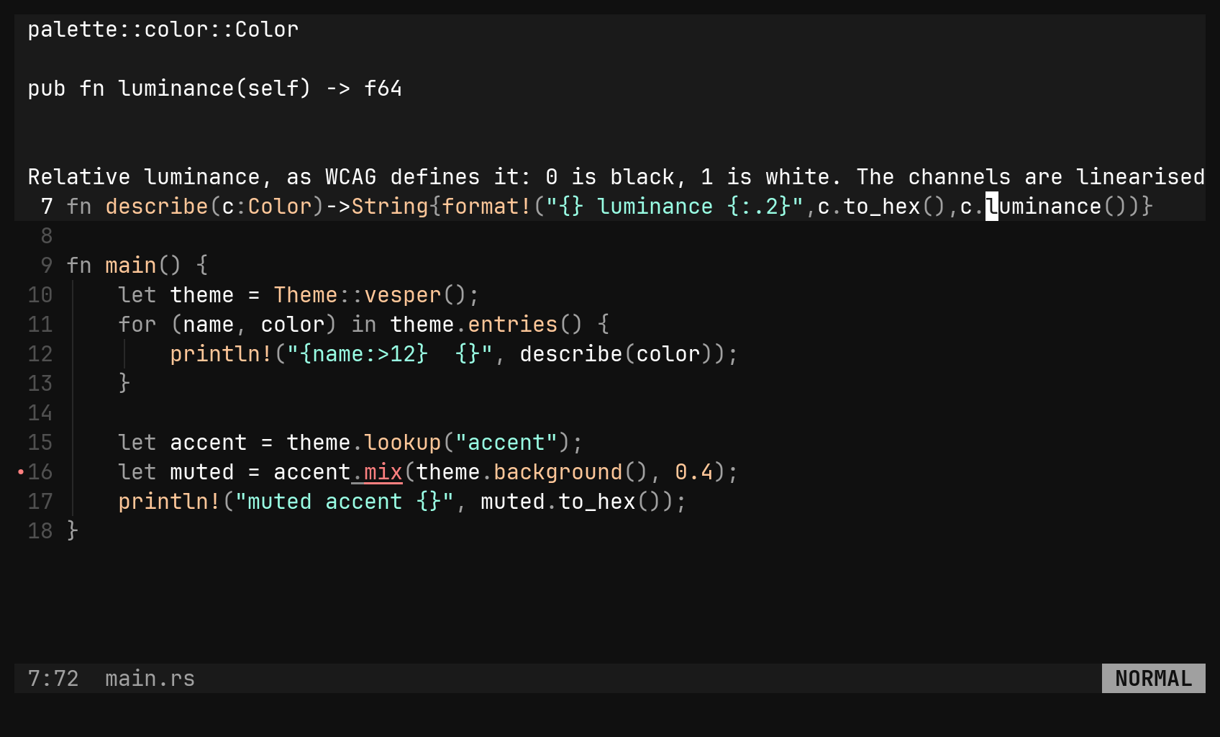The image size is (1220, 737).
Task: Click the main.rs filename in status bar
Action: pyautogui.click(x=150, y=679)
